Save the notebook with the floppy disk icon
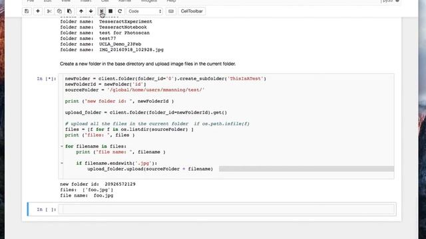 click(x=27, y=11)
